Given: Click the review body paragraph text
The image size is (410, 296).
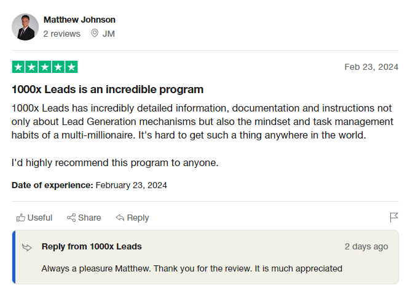Looking at the screenshot, I should [x=202, y=121].
